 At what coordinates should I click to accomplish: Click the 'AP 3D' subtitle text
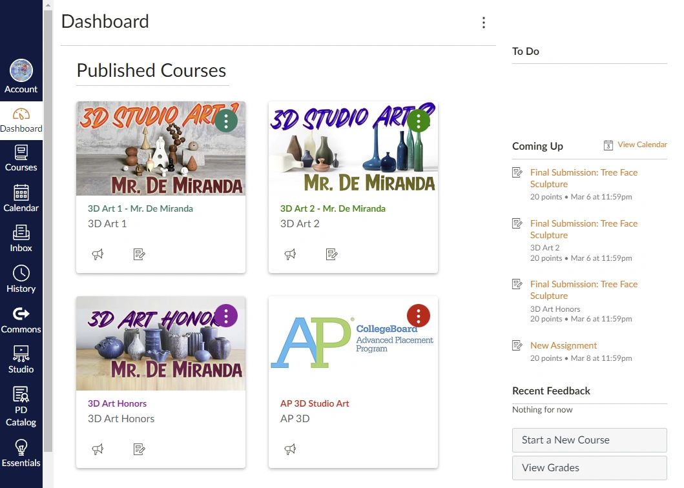(295, 419)
